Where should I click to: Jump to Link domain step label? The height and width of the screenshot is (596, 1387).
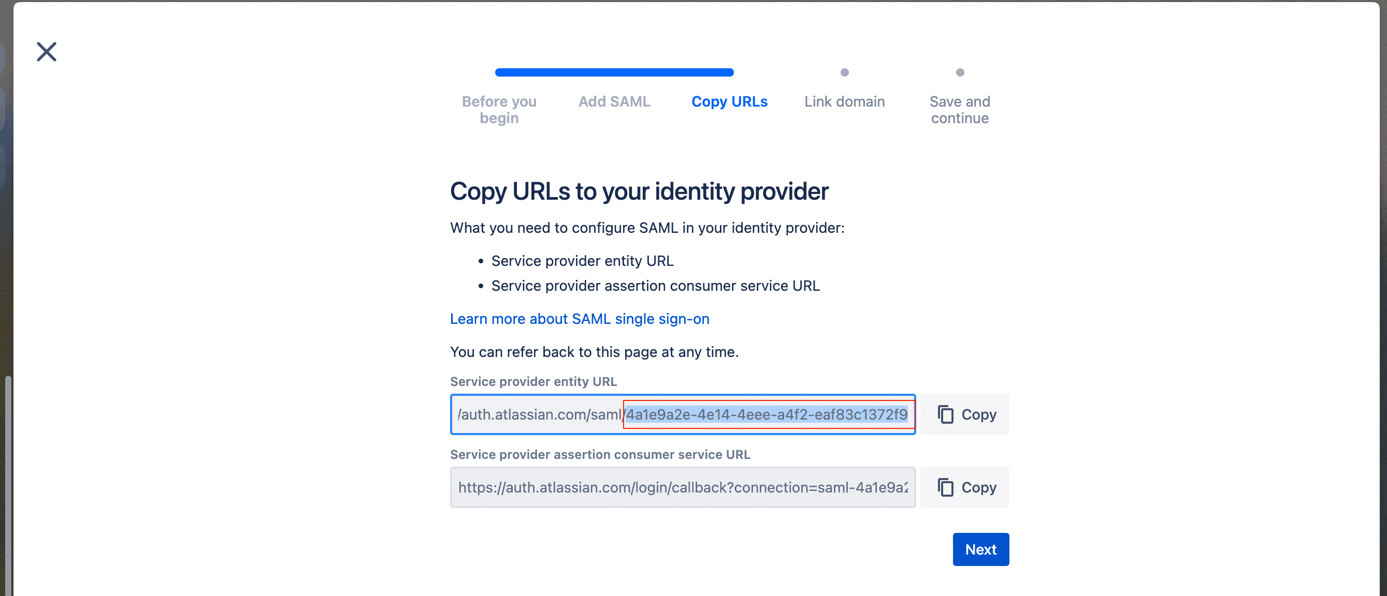844,102
